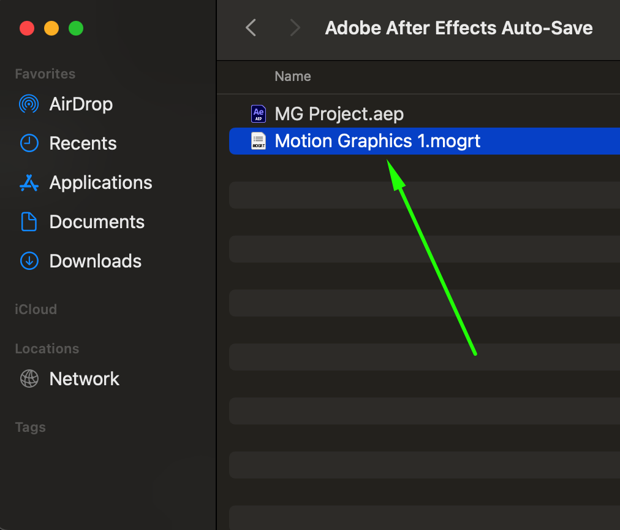
Task: Click the After Effects file icon
Action: [x=259, y=113]
